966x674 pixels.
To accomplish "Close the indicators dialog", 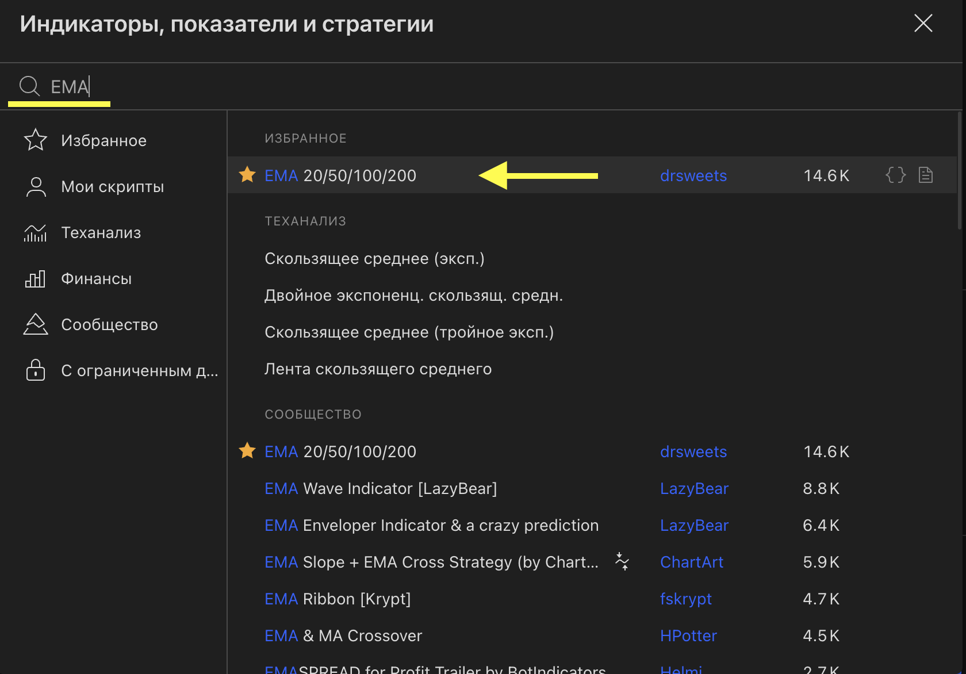I will 923,24.
